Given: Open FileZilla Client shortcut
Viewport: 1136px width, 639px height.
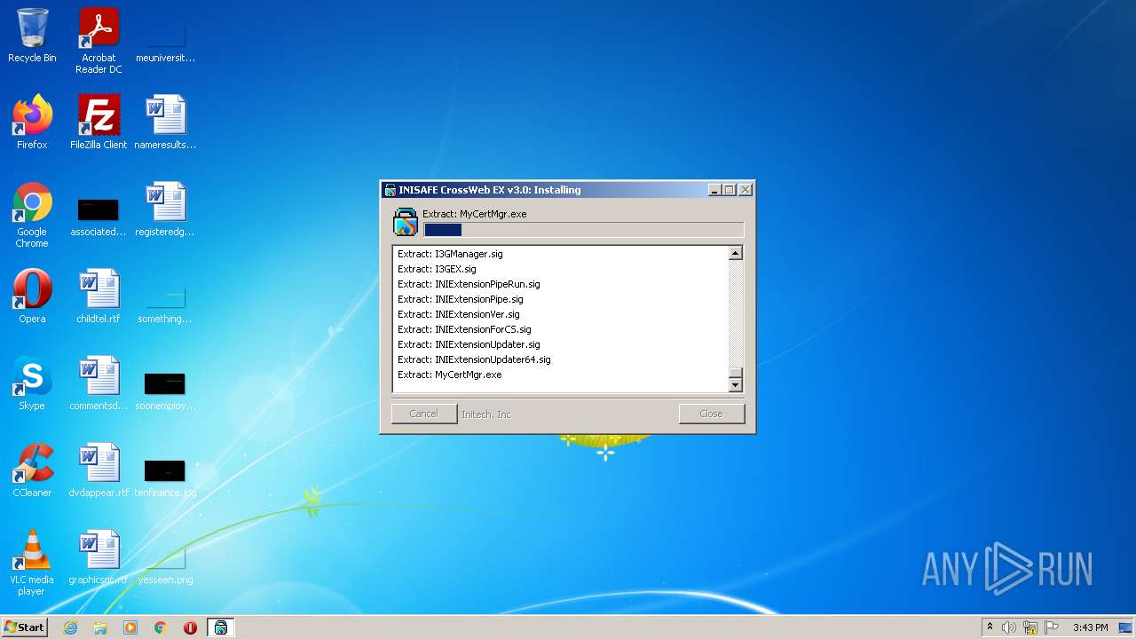Looking at the screenshot, I should (x=99, y=123).
